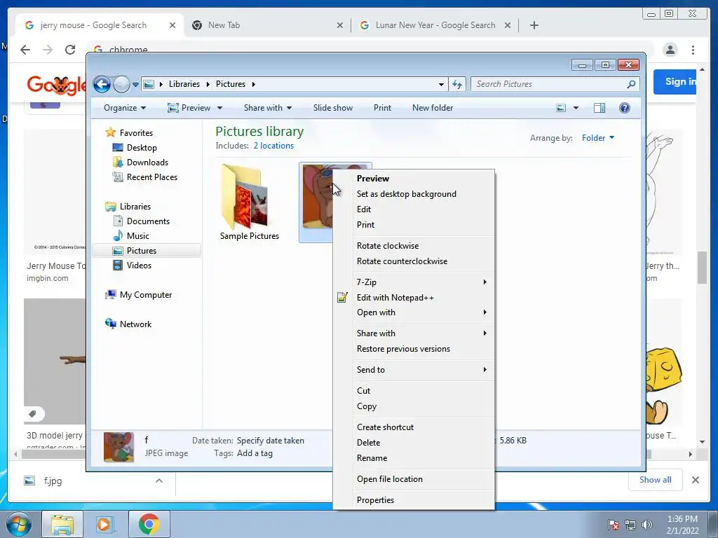Image resolution: width=718 pixels, height=538 pixels.
Task: Select My Computer in navigation pane
Action: 146,295
